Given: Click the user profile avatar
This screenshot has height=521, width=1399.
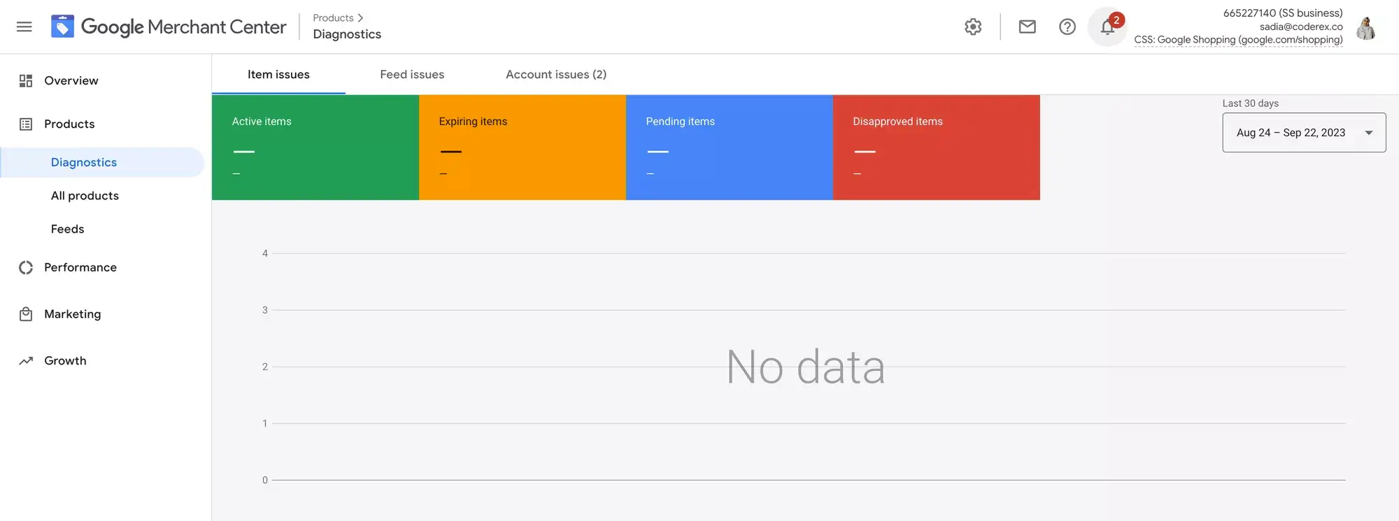Looking at the screenshot, I should point(1365,28).
